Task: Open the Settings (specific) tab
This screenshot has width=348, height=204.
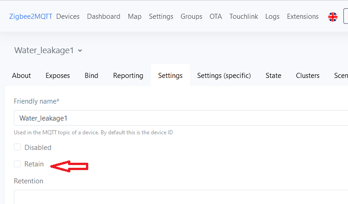Action: pyautogui.click(x=224, y=76)
